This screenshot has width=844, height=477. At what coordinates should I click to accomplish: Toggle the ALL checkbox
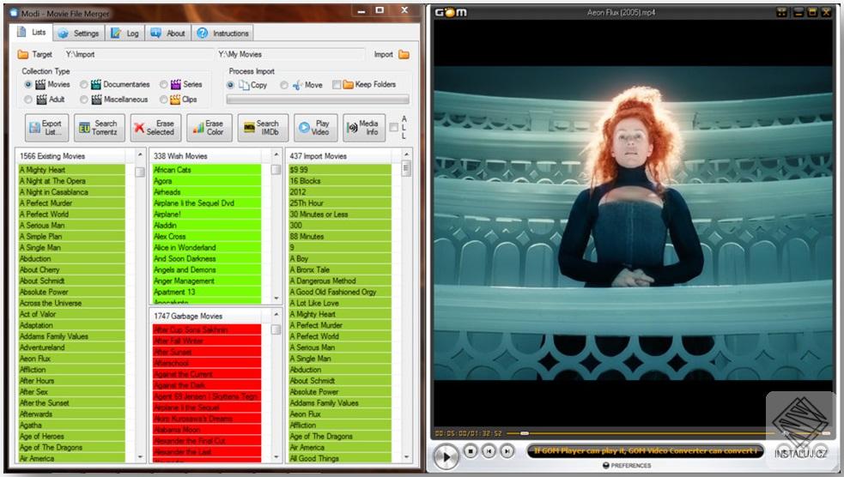pos(394,128)
